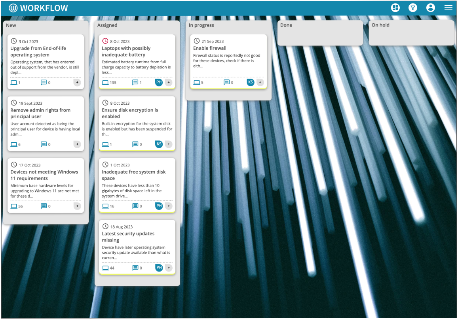Image resolution: width=458 pixels, height=319 pixels.
Task: Open the hamburger menu in the top right
Action: click(448, 8)
